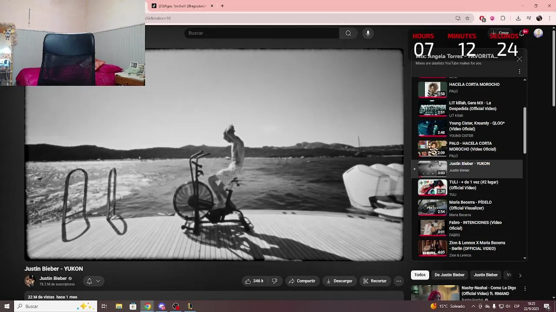Open the red extension icon with badge 1

click(482, 18)
